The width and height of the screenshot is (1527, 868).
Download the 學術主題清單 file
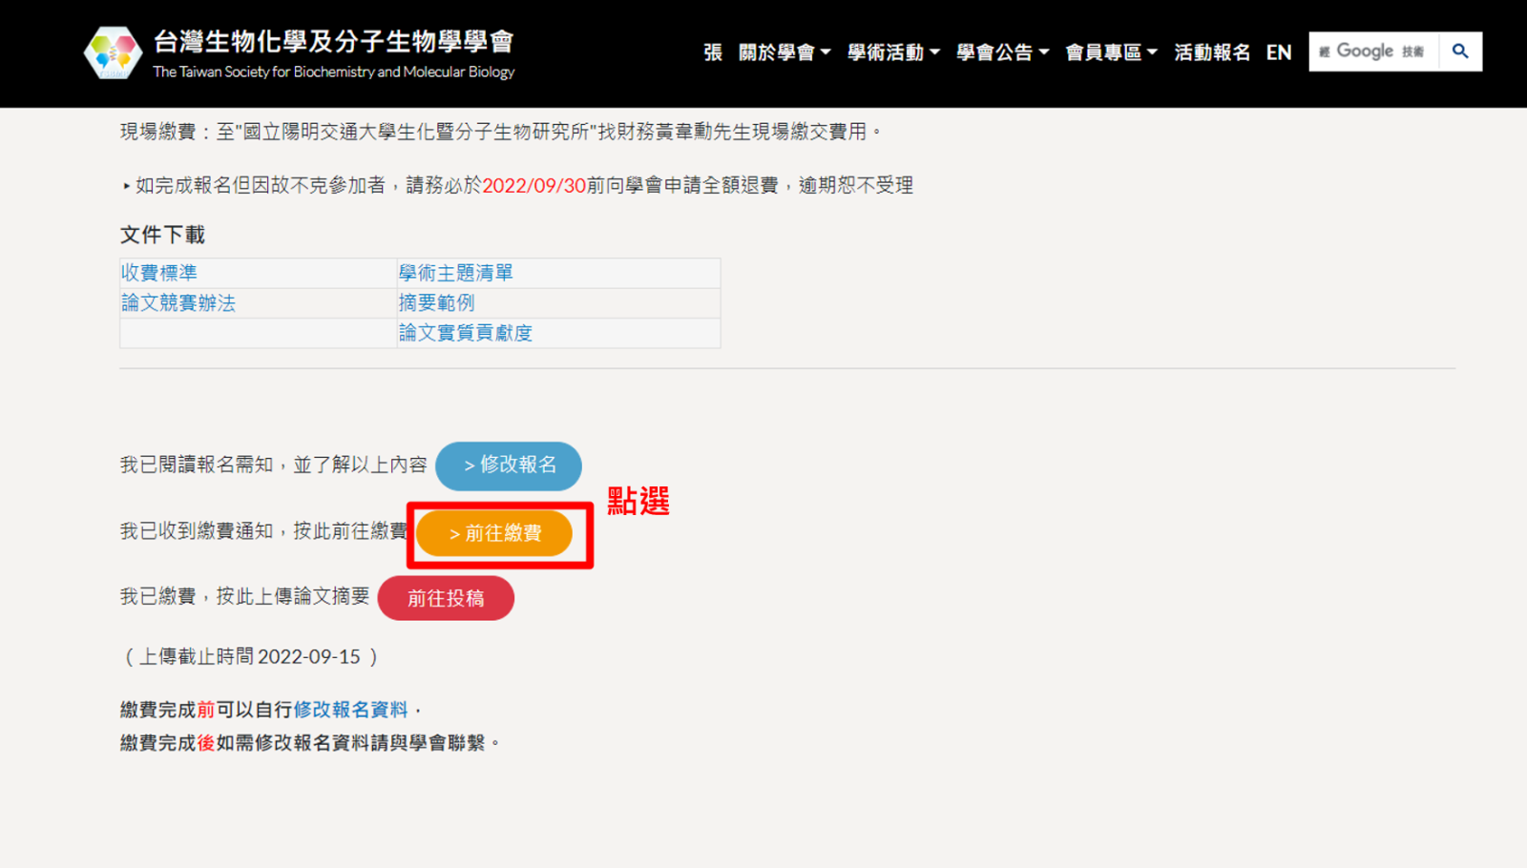tap(455, 273)
